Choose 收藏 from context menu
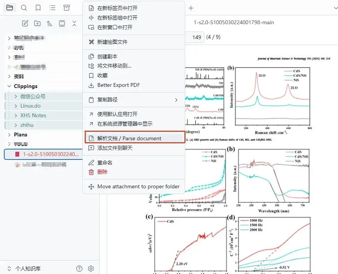The width and height of the screenshot is (338, 274). click(x=134, y=76)
